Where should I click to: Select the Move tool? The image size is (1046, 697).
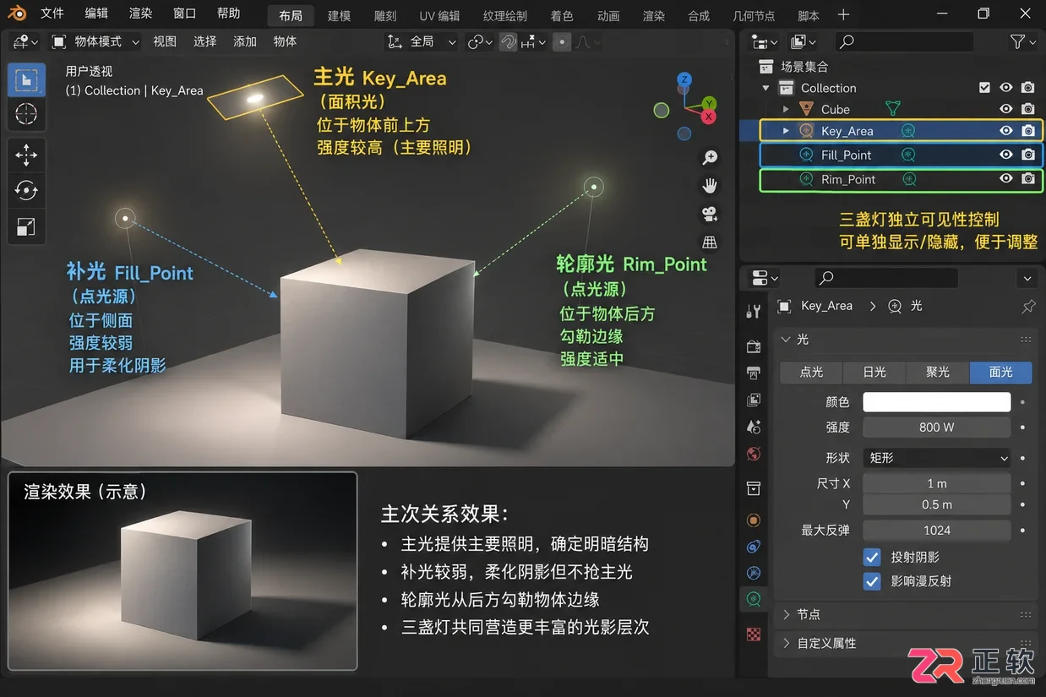click(26, 155)
